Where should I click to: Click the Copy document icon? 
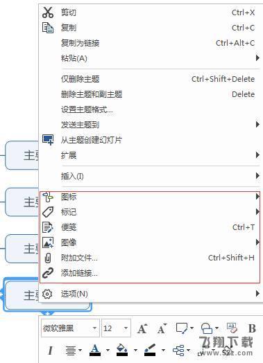(x=48, y=28)
